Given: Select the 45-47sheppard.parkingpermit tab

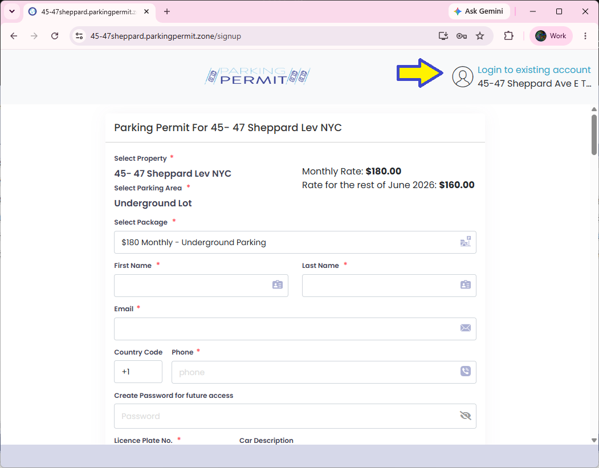Looking at the screenshot, I should click(89, 12).
